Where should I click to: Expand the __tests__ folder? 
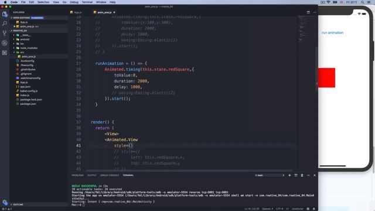point(25,35)
